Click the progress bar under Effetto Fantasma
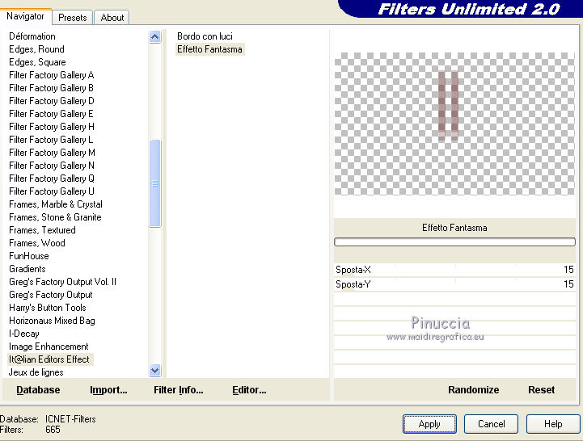This screenshot has width=583, height=441. [x=454, y=242]
